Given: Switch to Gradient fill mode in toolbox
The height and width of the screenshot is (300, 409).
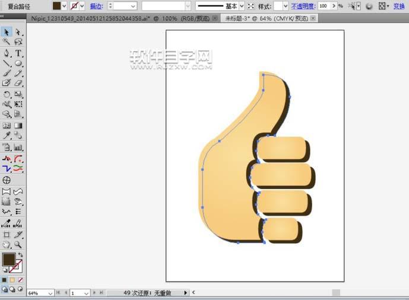Looking at the screenshot, I should click(x=12, y=279).
